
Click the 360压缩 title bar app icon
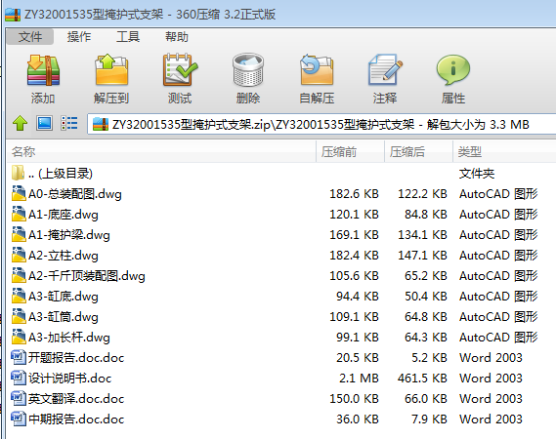(13, 15)
